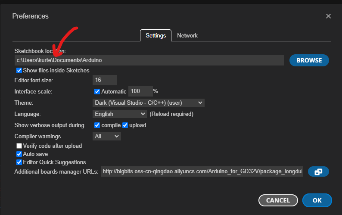
Task: Expand the Language dropdown set to English
Action: [x=120, y=114]
